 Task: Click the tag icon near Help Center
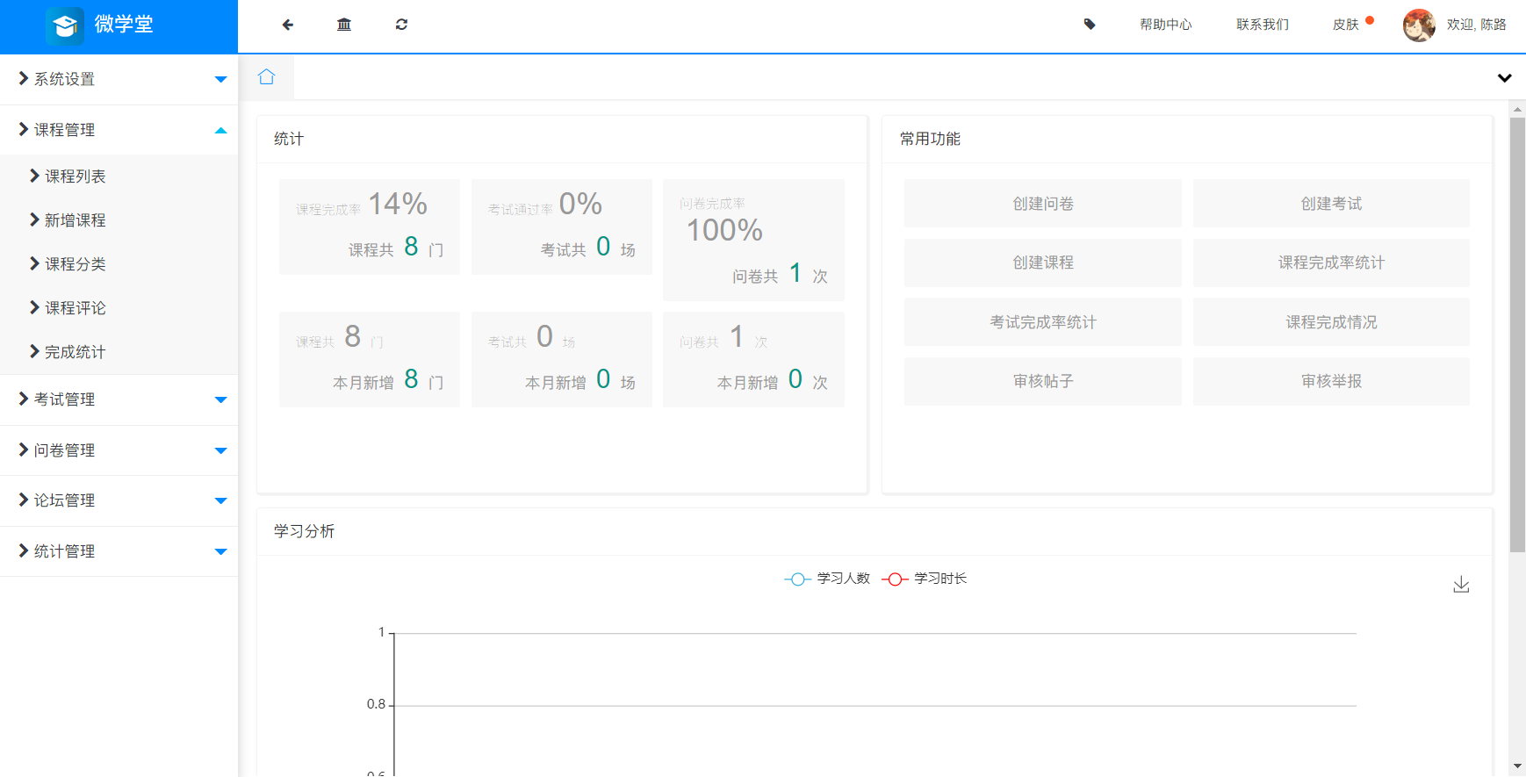tap(1090, 25)
